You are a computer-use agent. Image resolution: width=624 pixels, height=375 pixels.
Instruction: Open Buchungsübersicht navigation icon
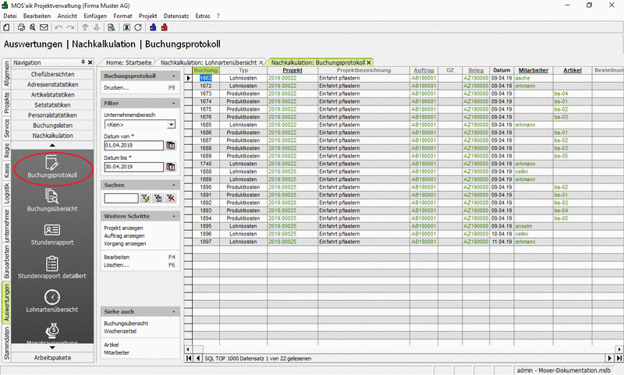click(52, 200)
